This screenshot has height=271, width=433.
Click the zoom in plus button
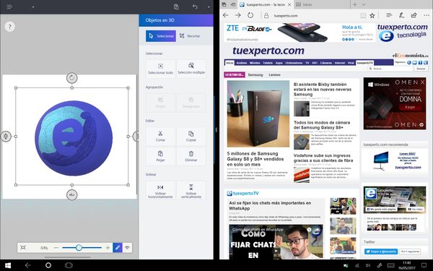108,248
